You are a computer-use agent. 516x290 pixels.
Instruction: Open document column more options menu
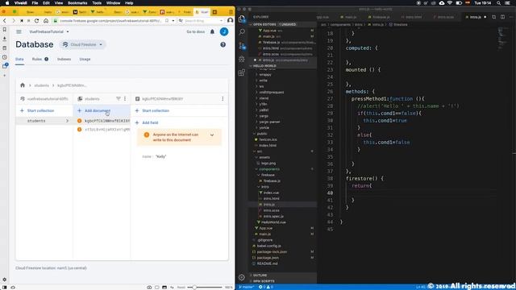[223, 98]
